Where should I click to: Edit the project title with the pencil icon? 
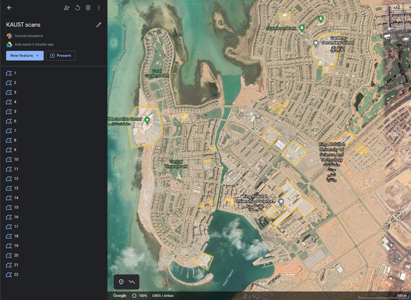point(99,25)
